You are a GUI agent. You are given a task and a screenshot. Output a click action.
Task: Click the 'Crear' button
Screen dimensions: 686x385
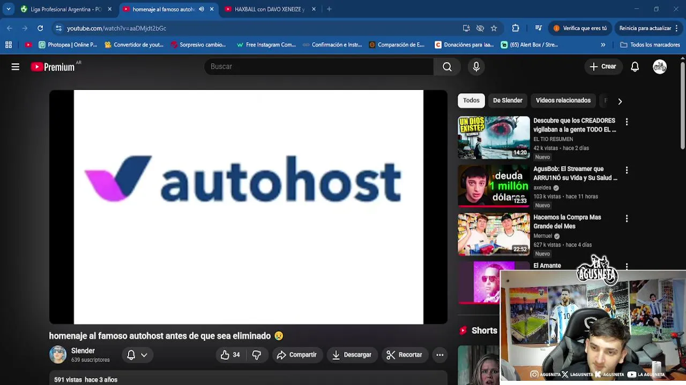[603, 67]
